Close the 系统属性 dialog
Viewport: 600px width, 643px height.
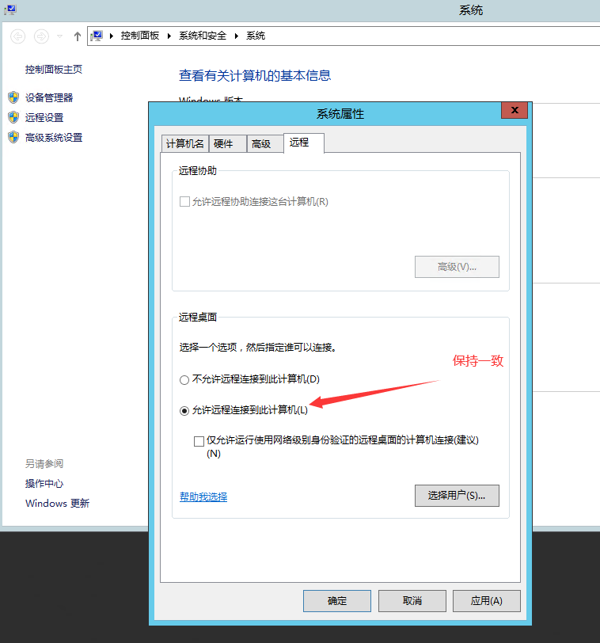[514, 110]
